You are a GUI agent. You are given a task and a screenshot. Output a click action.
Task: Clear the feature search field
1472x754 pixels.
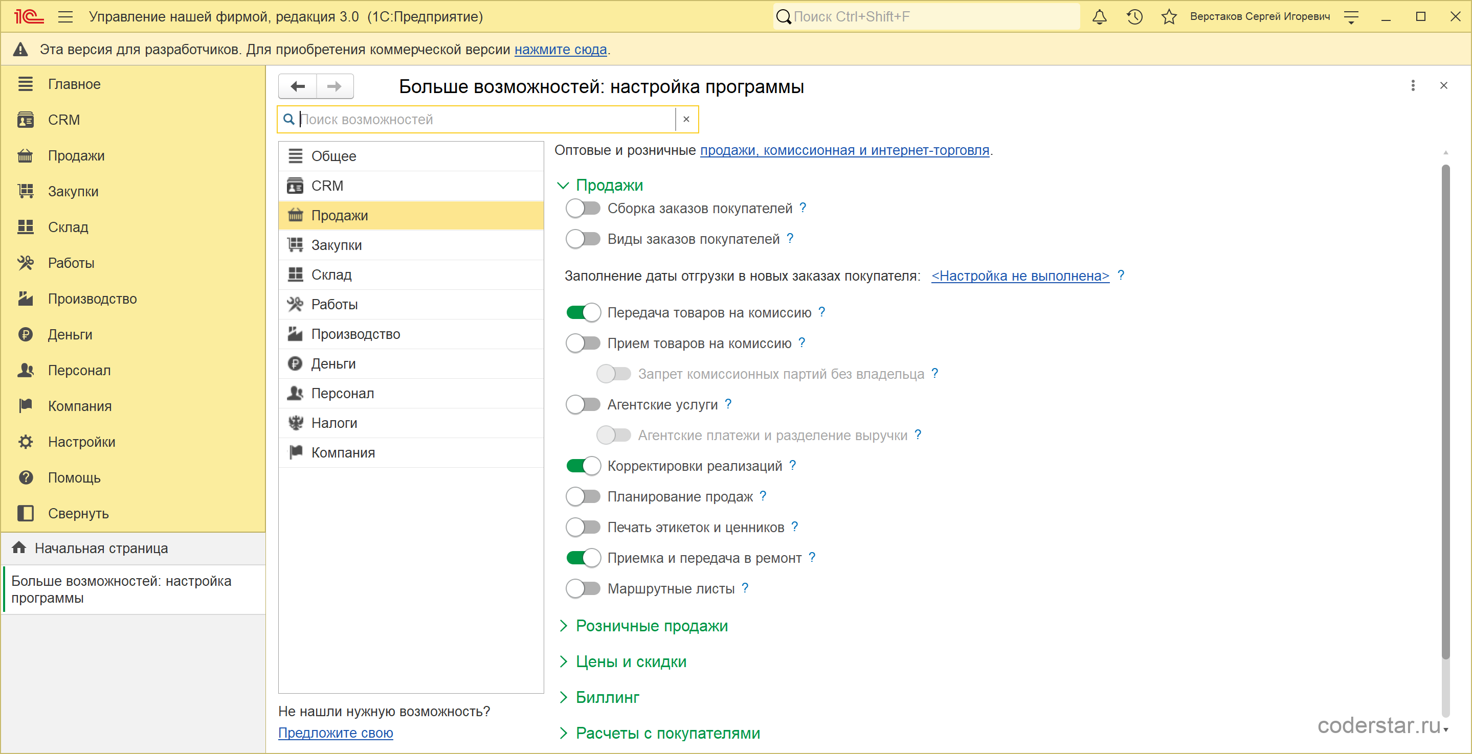pyautogui.click(x=686, y=120)
